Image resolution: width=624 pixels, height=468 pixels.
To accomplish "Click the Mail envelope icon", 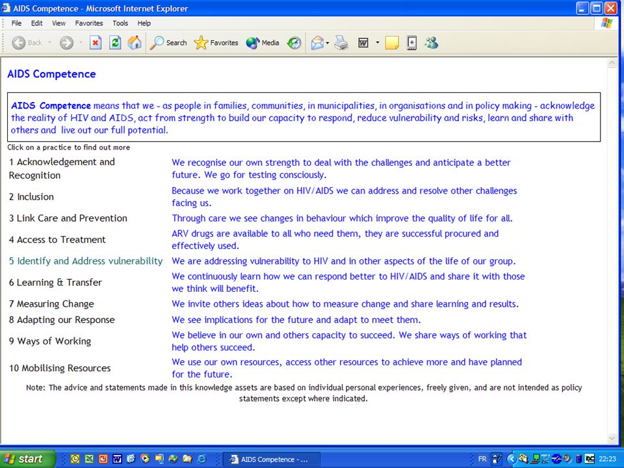I will tap(317, 43).
